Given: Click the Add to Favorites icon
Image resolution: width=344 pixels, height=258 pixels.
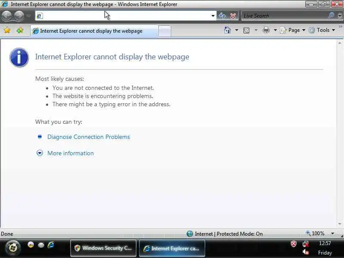Looking at the screenshot, I should click(20, 30).
